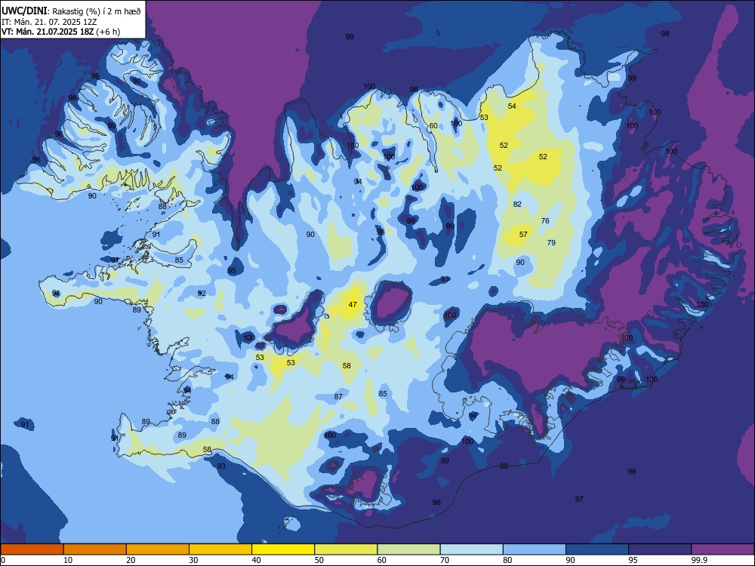The image size is (755, 566).
Task: Click the '47' humidity value on the map
Action: point(353,305)
